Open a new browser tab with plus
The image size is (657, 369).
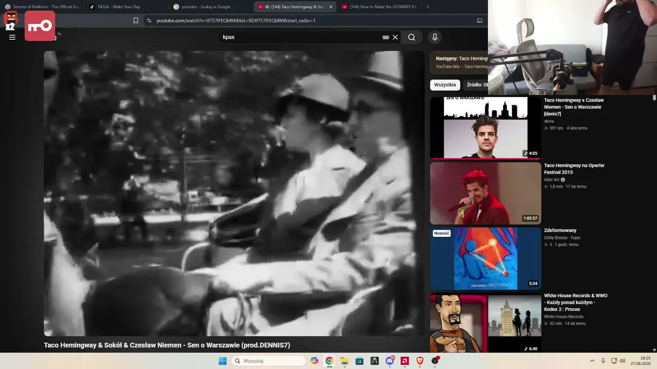(428, 7)
